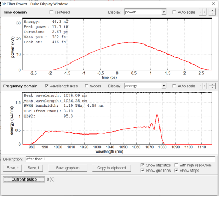The height and width of the screenshot is (197, 219).
Task: Click Time domain horizontal left spin arrow
Action: coord(201,12)
